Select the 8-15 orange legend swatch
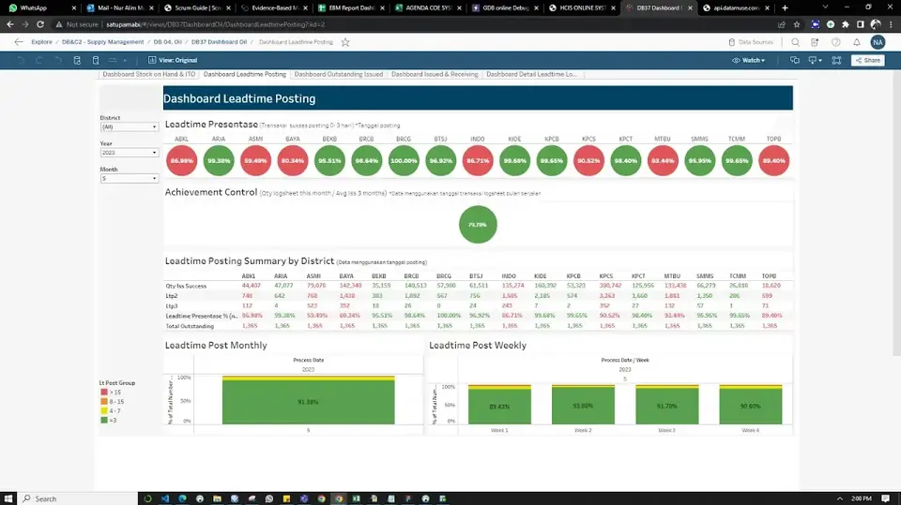 [x=104, y=401]
